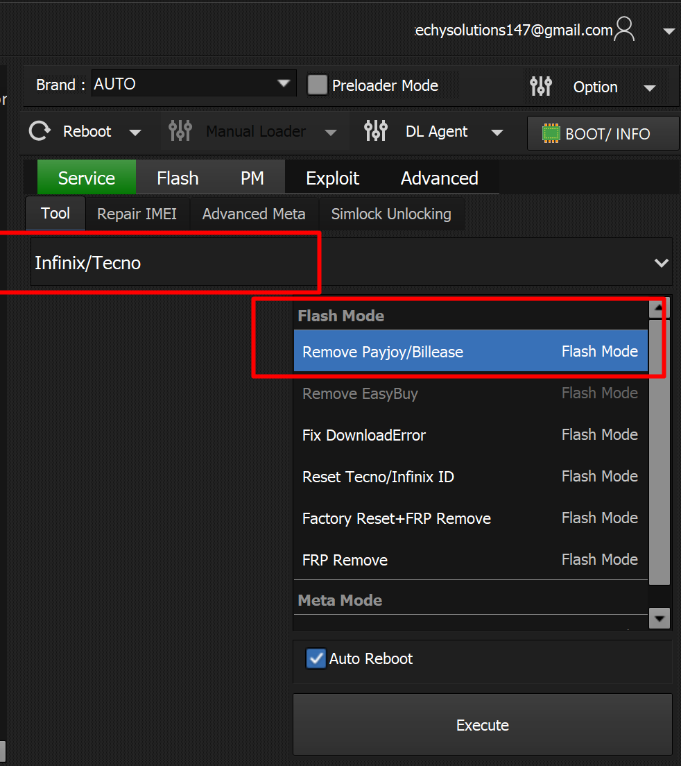Click the green chip icon on BOOT/ INFO
Image resolution: width=681 pixels, height=766 pixels.
551,133
